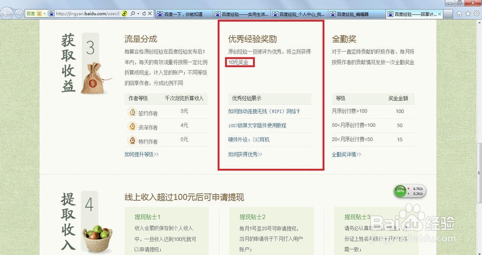Click 千次浏览折算收入 column header
482x255 pixels.
[184, 98]
